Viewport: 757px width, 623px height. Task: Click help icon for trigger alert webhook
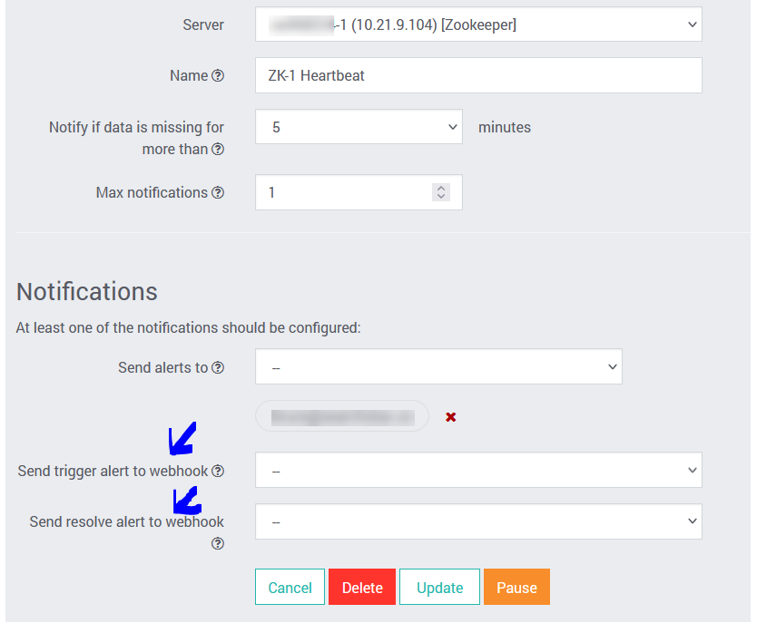[218, 472]
